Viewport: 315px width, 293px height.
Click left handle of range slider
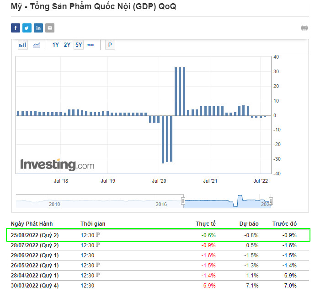click(x=183, y=201)
